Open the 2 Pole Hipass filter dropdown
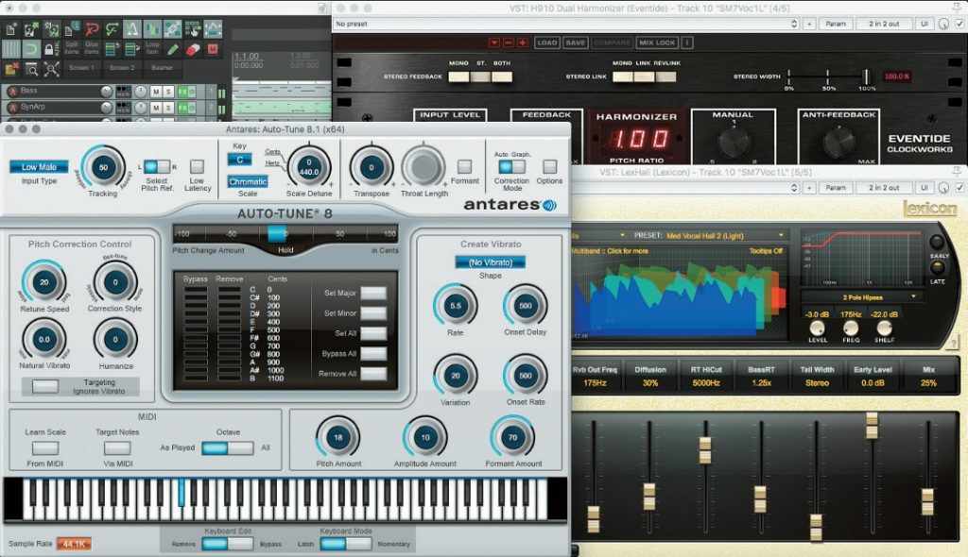 (862, 296)
